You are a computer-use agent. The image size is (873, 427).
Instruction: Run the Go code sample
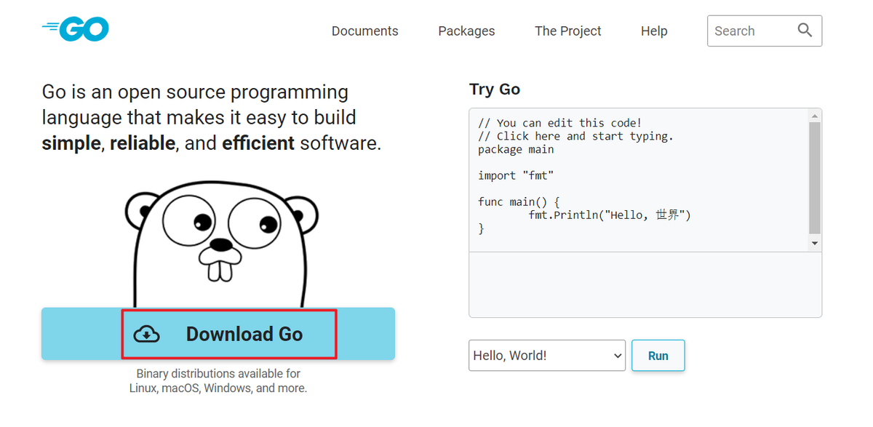(x=658, y=356)
